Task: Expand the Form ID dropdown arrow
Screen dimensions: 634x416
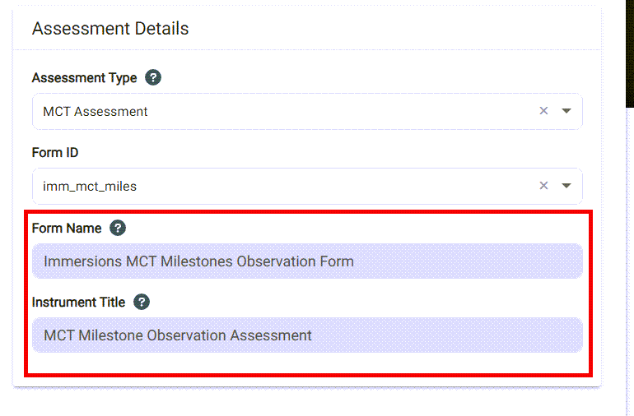Action: click(x=566, y=186)
